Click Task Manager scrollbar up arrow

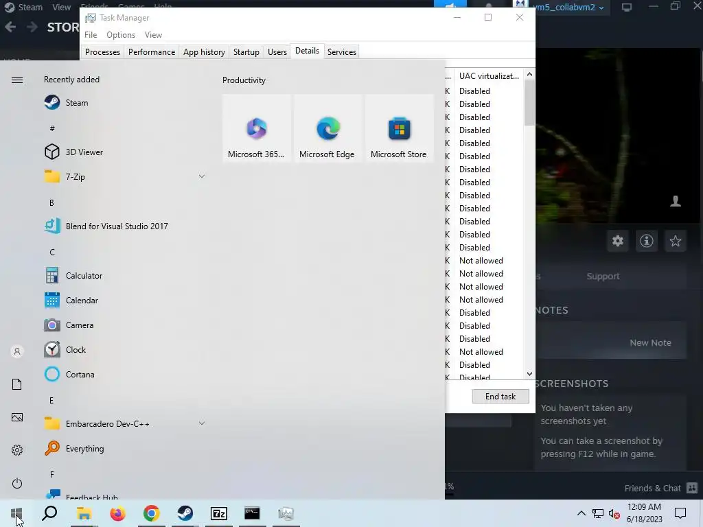[x=529, y=74]
